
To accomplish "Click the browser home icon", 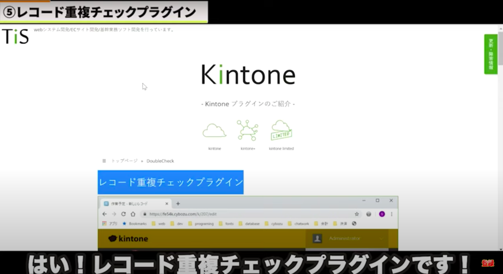I will (x=133, y=214).
